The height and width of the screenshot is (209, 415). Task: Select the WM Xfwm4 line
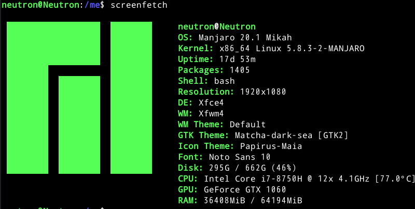201,113
